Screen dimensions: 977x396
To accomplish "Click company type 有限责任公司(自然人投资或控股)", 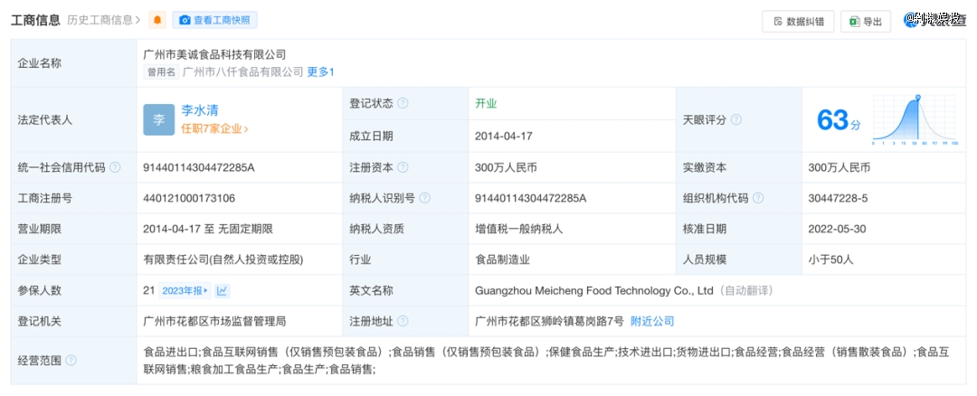I will tap(223, 259).
